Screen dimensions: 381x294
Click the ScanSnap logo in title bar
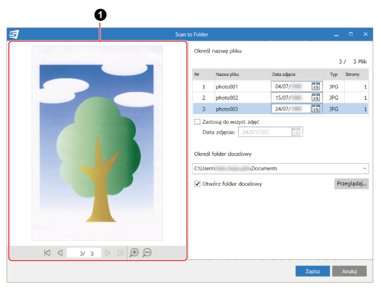click(14, 35)
